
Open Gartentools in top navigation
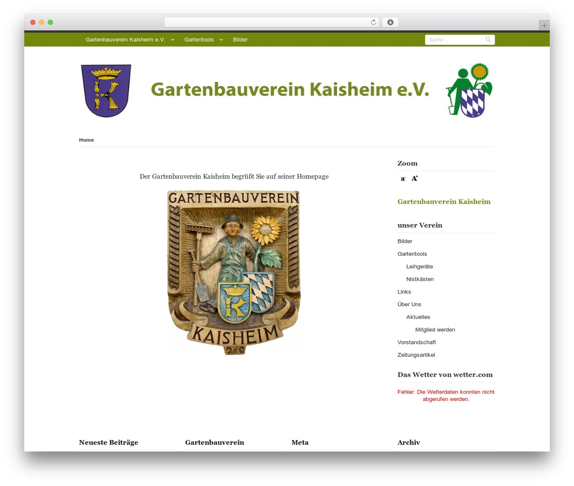point(199,39)
